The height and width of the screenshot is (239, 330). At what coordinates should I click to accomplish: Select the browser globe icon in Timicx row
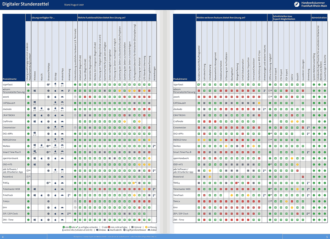(x=48, y=201)
